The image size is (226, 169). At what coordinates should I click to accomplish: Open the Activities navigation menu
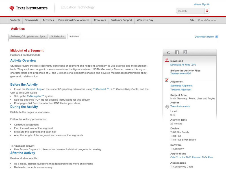pyautogui.click(x=48, y=20)
